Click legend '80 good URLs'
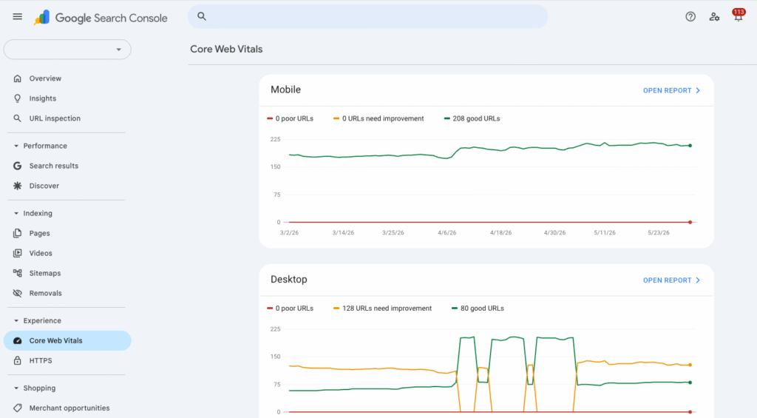Image resolution: width=757 pixels, height=418 pixels. click(x=478, y=309)
